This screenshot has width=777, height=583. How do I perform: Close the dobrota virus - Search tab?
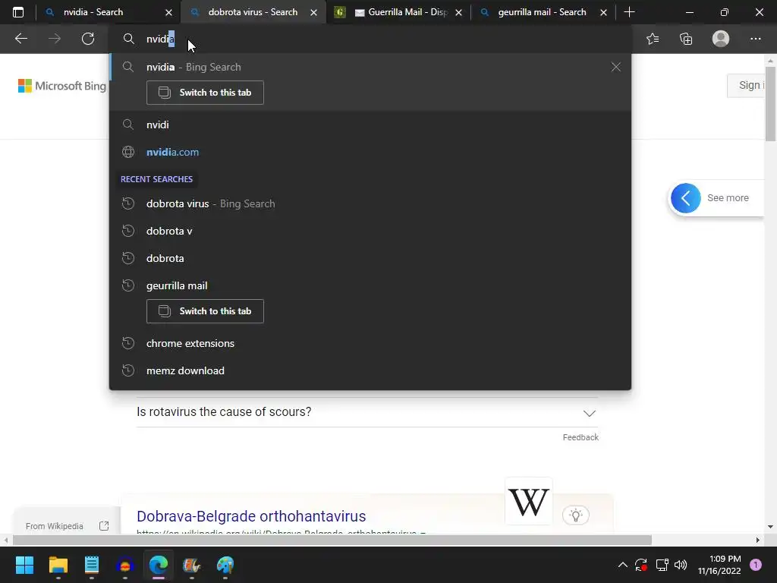tap(313, 12)
